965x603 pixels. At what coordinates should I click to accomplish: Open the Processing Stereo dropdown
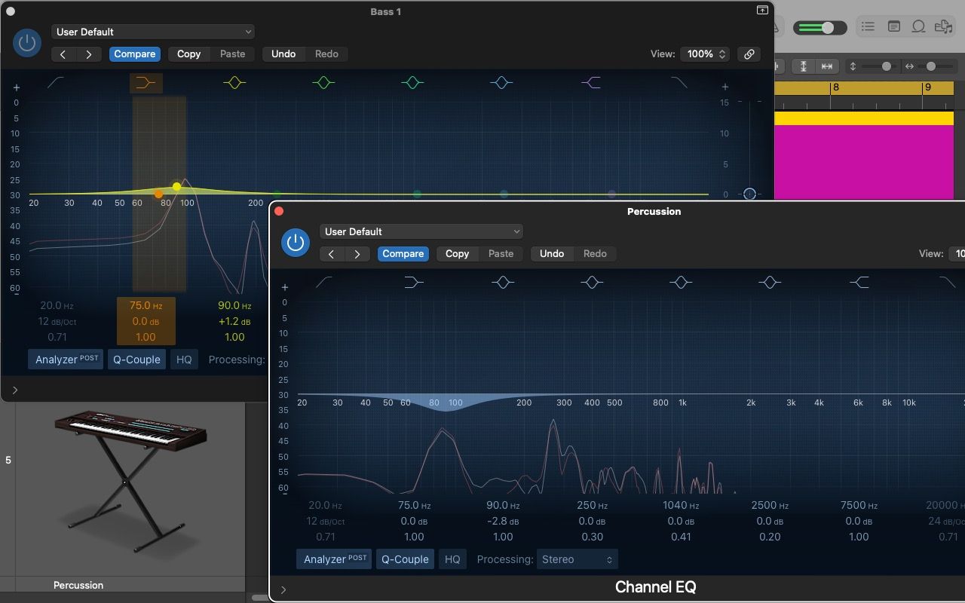pos(577,559)
